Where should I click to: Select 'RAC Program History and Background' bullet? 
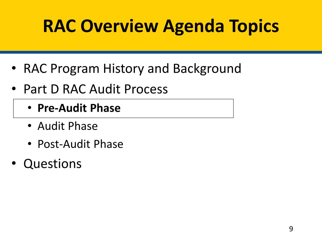pyautogui.click(x=132, y=69)
